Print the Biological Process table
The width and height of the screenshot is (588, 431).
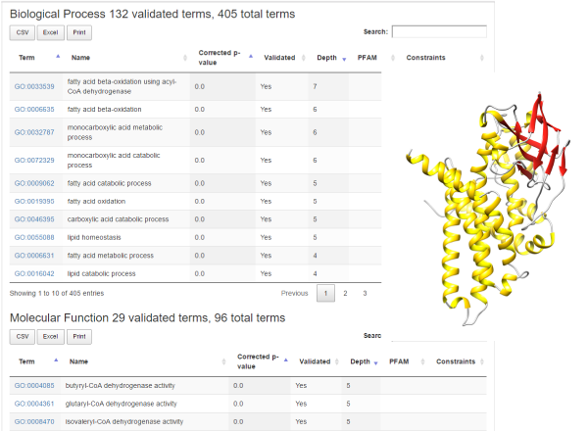click(x=79, y=32)
